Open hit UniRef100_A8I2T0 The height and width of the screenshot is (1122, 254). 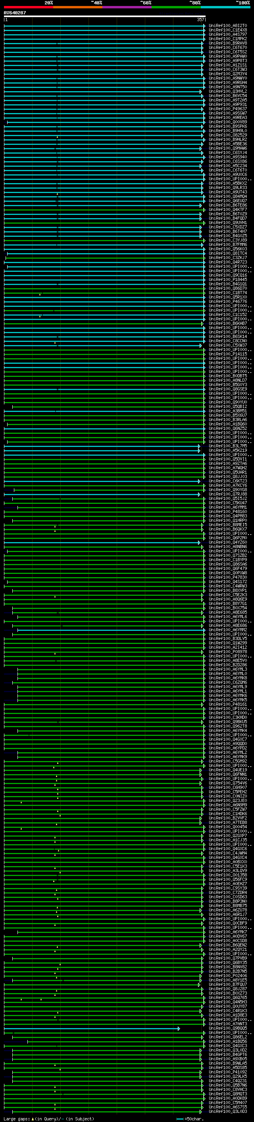click(228, 26)
